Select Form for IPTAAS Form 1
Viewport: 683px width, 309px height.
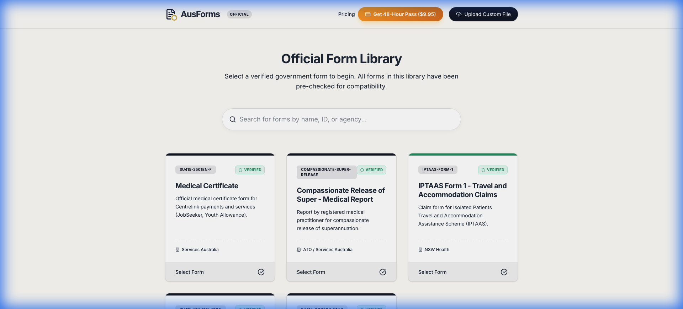tap(463, 272)
